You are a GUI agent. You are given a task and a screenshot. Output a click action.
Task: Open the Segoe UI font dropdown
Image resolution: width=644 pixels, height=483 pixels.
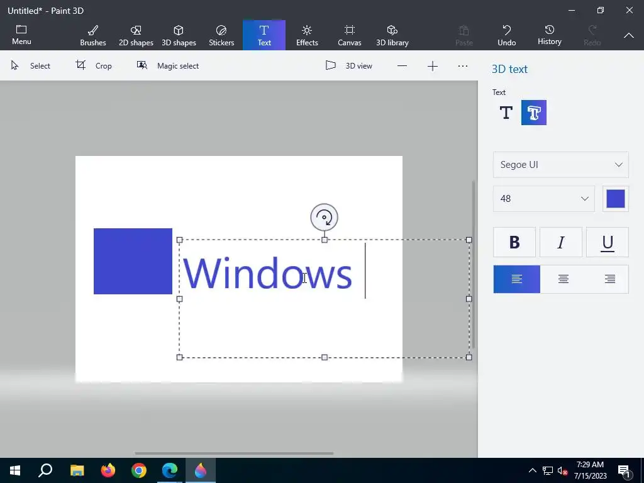pos(560,165)
